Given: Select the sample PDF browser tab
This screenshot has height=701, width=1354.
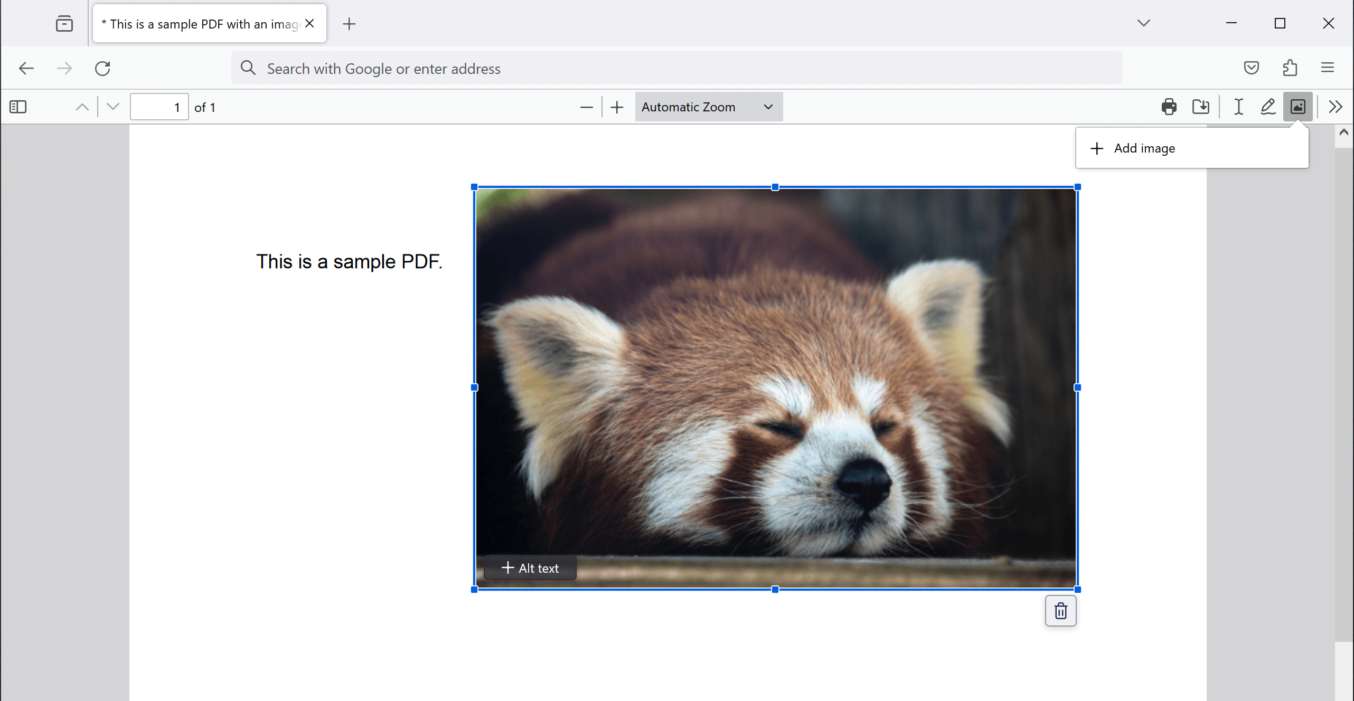Looking at the screenshot, I should pyautogui.click(x=201, y=24).
